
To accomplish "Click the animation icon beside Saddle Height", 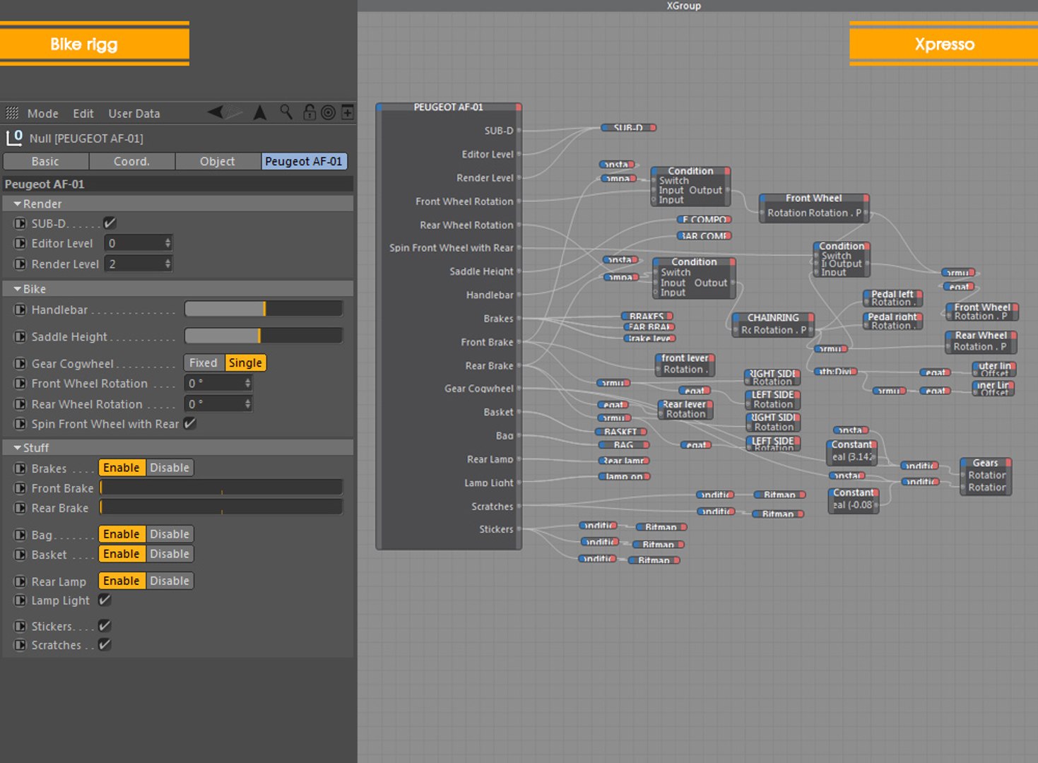I will click(20, 337).
